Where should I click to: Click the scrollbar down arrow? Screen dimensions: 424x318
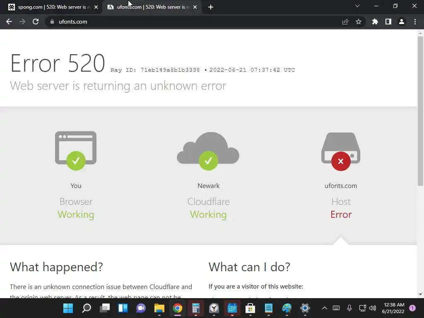[x=420, y=294]
